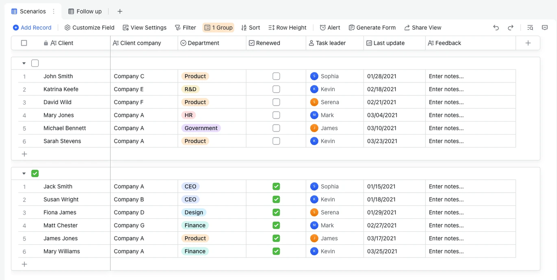
Task: Click the lock icon on Client column
Action: (x=46, y=43)
